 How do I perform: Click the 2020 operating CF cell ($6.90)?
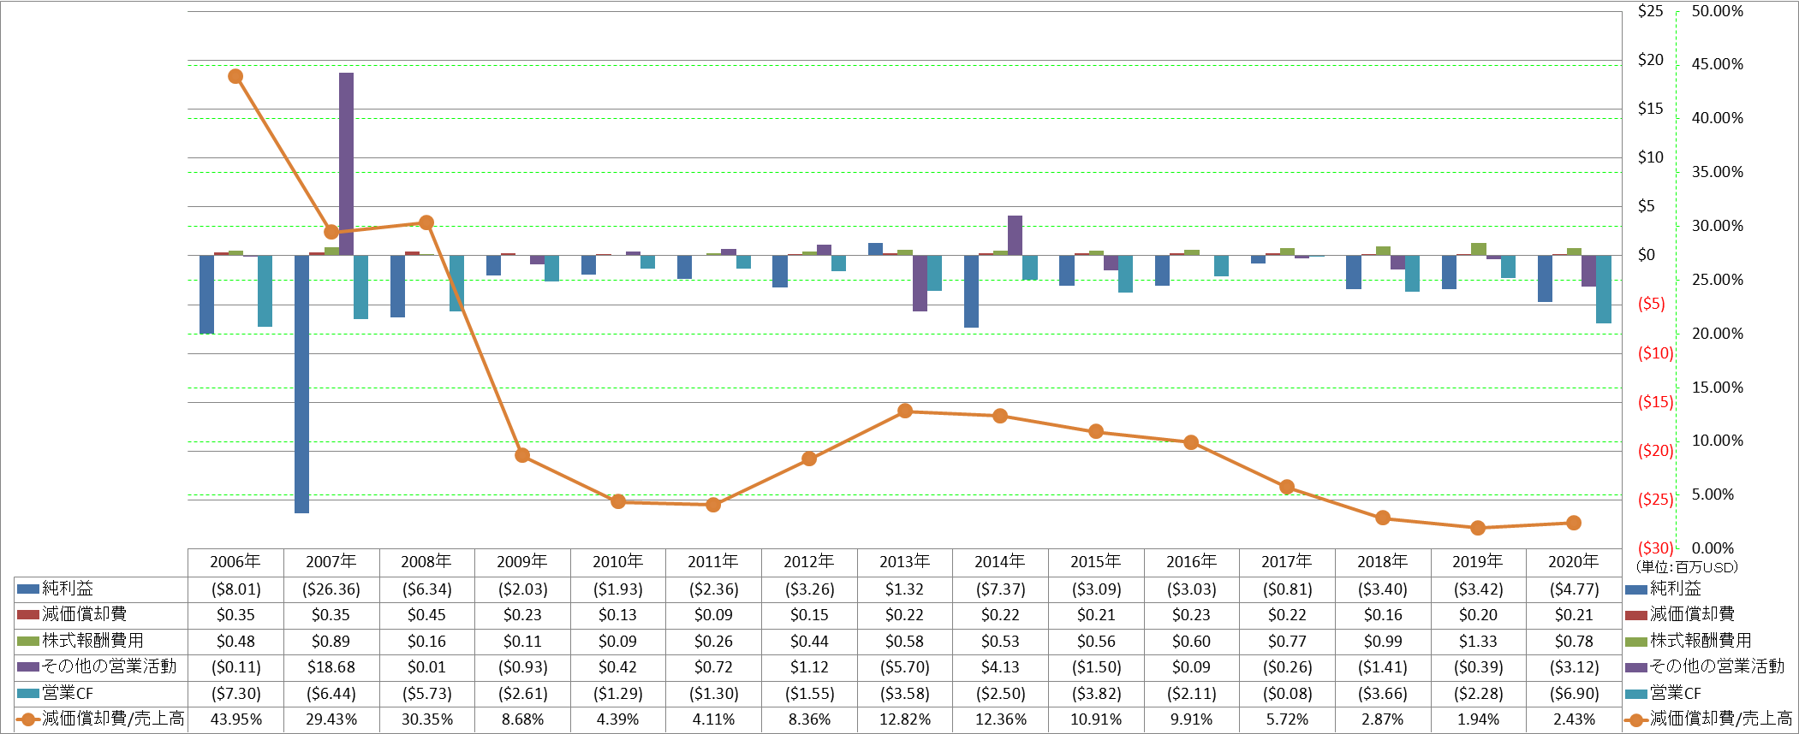[x=1574, y=694]
